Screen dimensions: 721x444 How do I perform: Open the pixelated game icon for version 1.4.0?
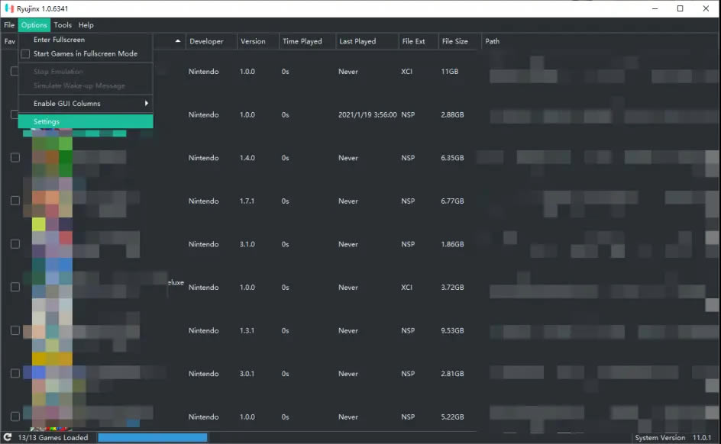point(52,157)
